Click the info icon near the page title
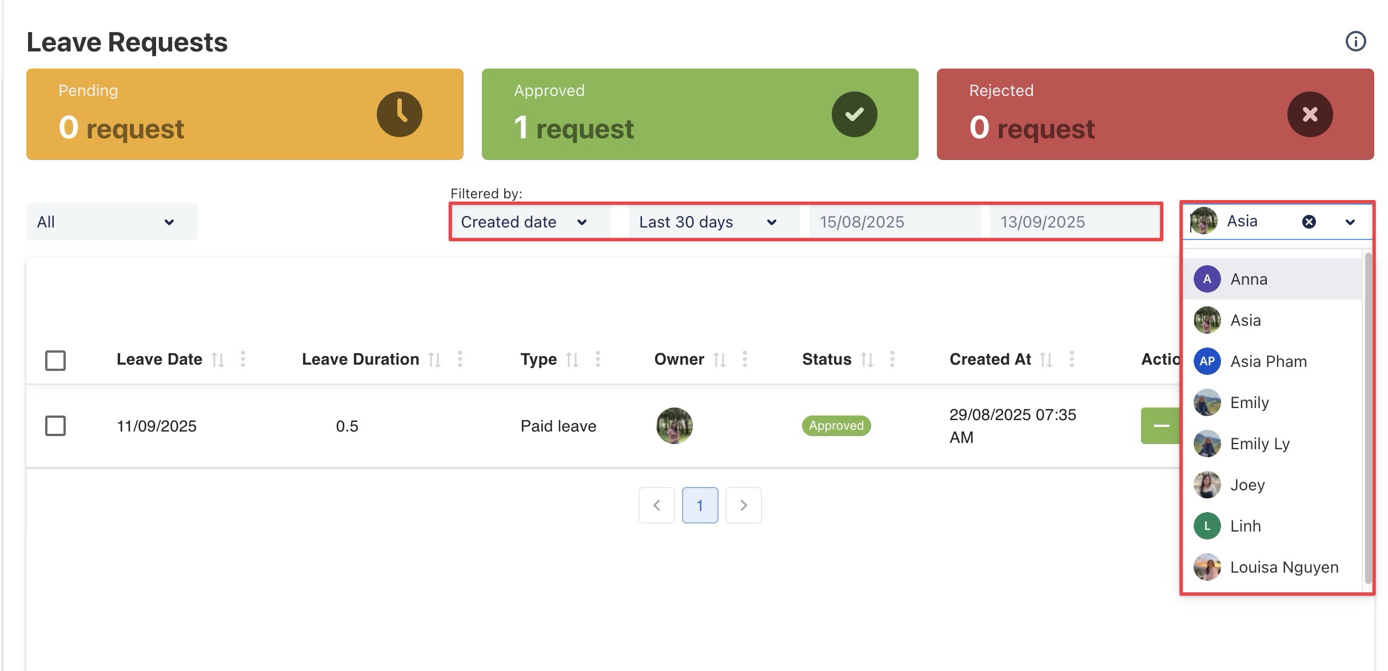 pos(1355,41)
